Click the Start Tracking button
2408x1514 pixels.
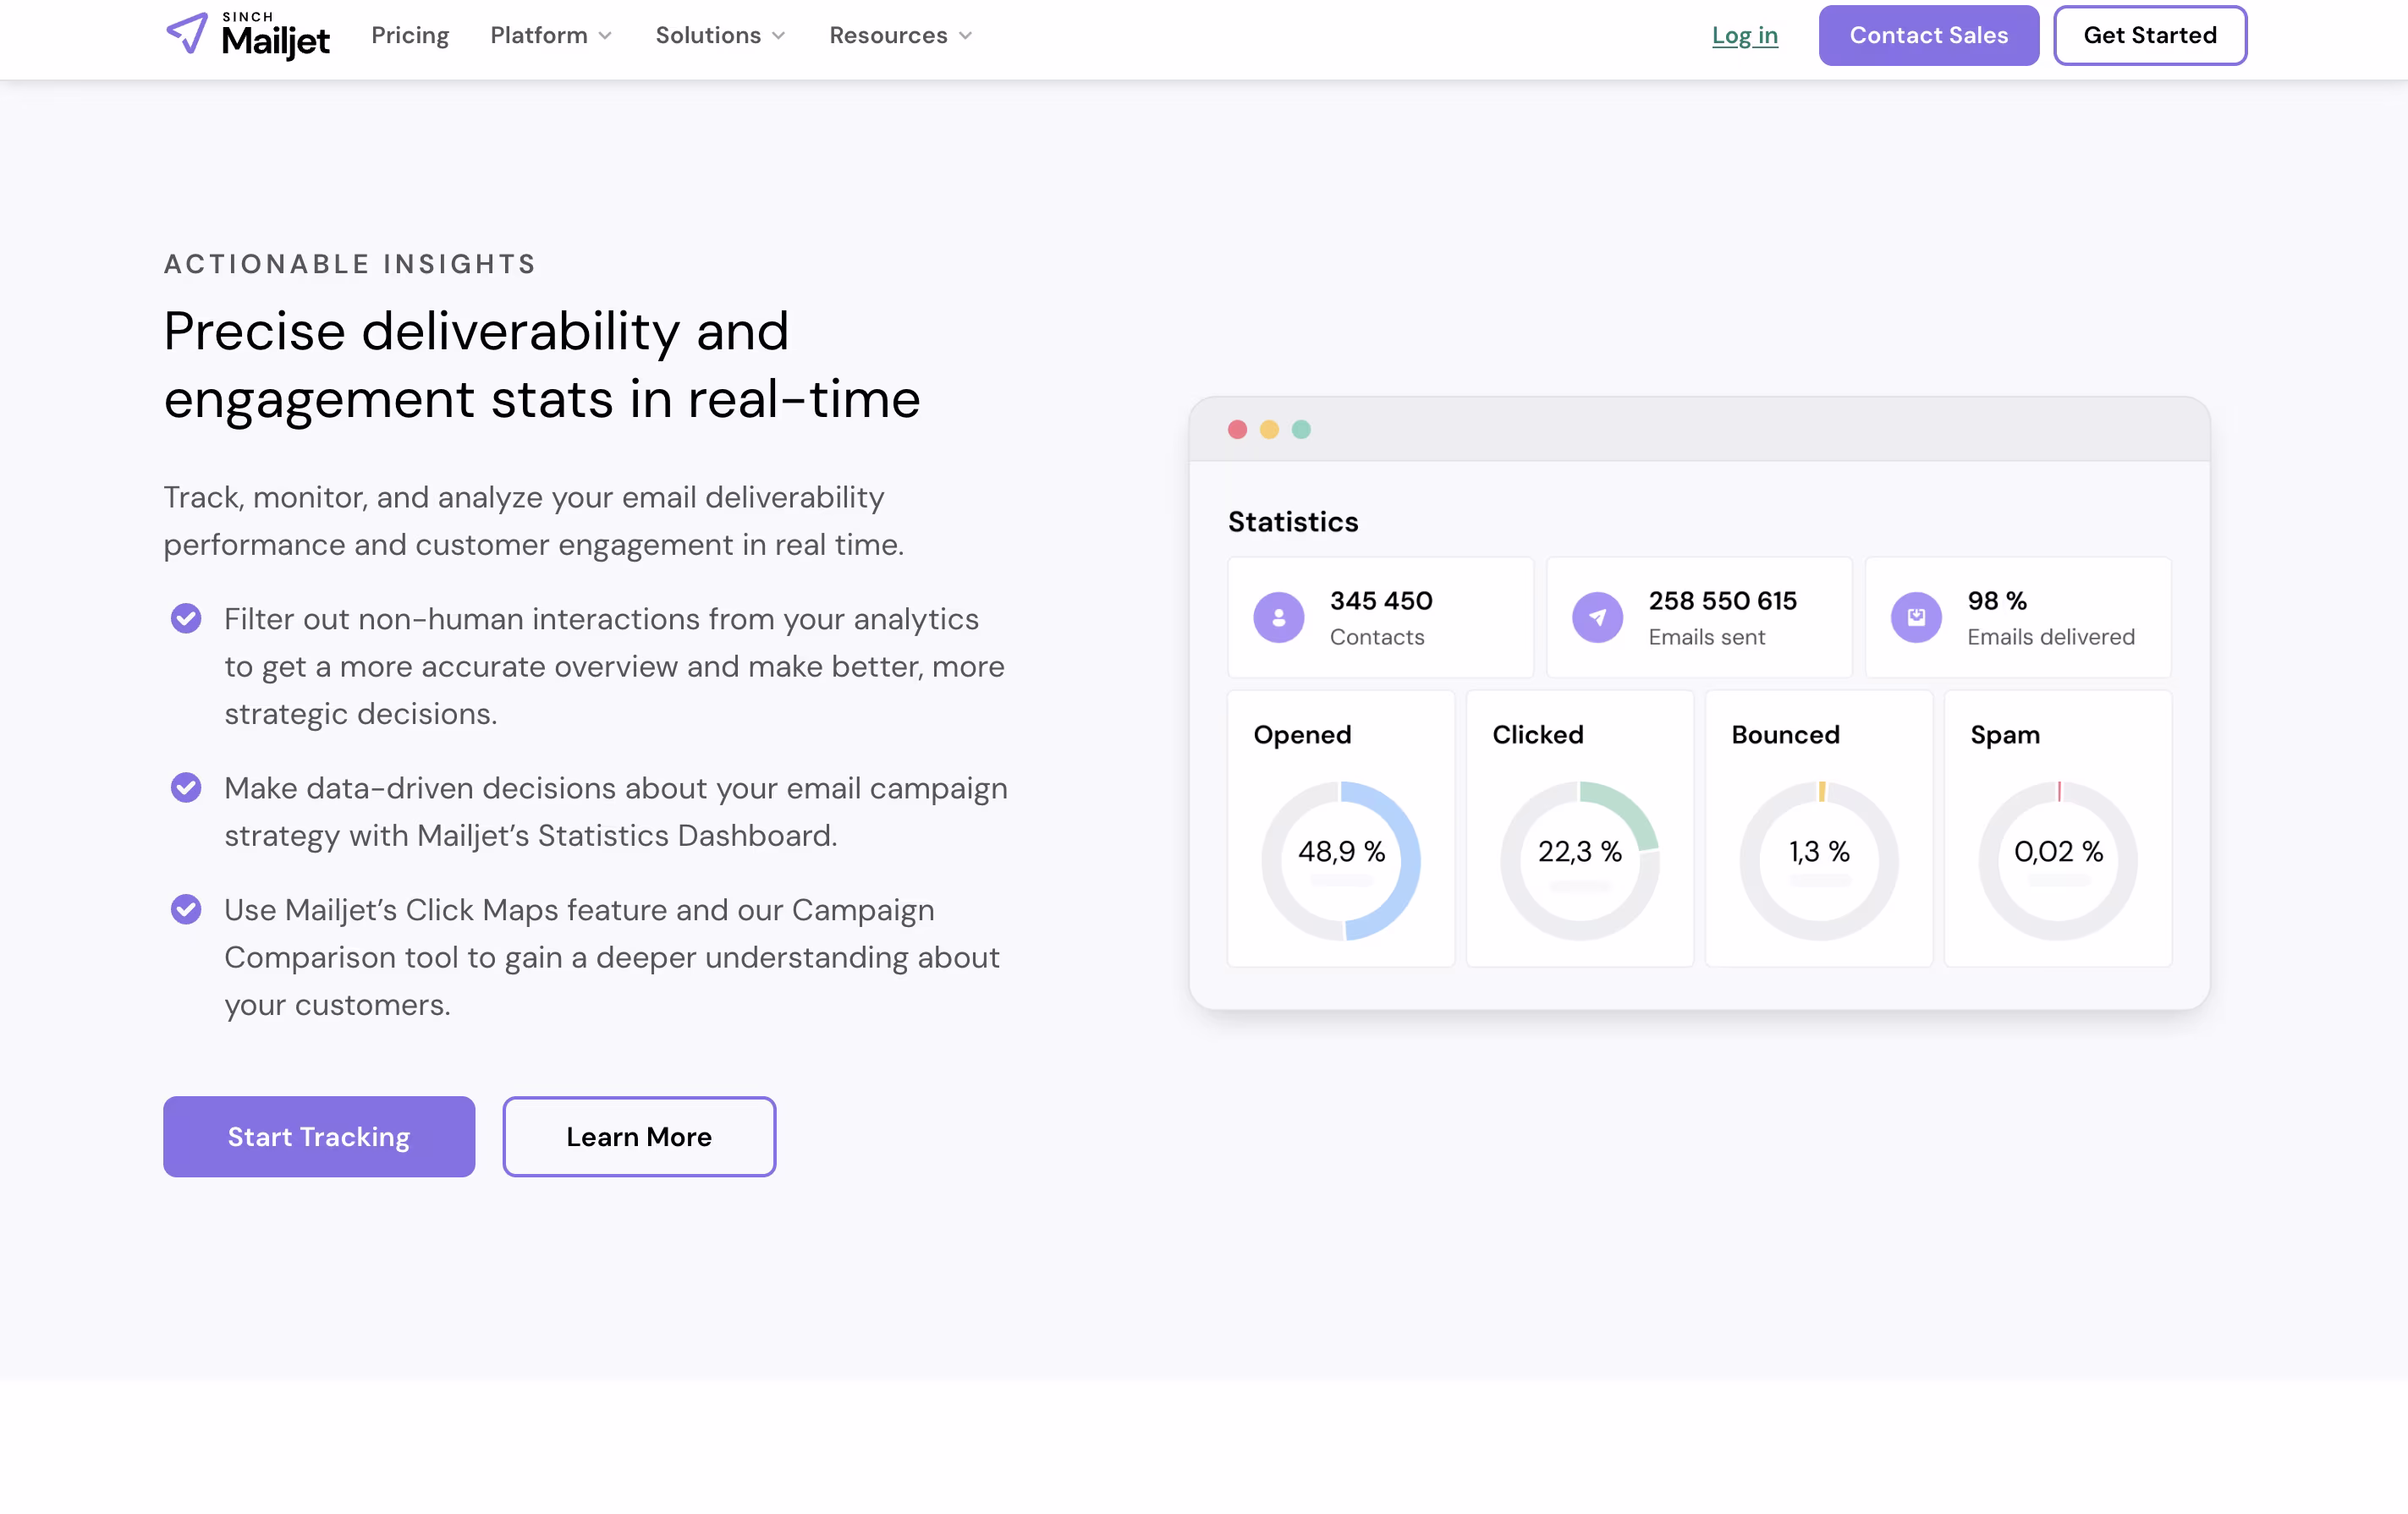[318, 1136]
